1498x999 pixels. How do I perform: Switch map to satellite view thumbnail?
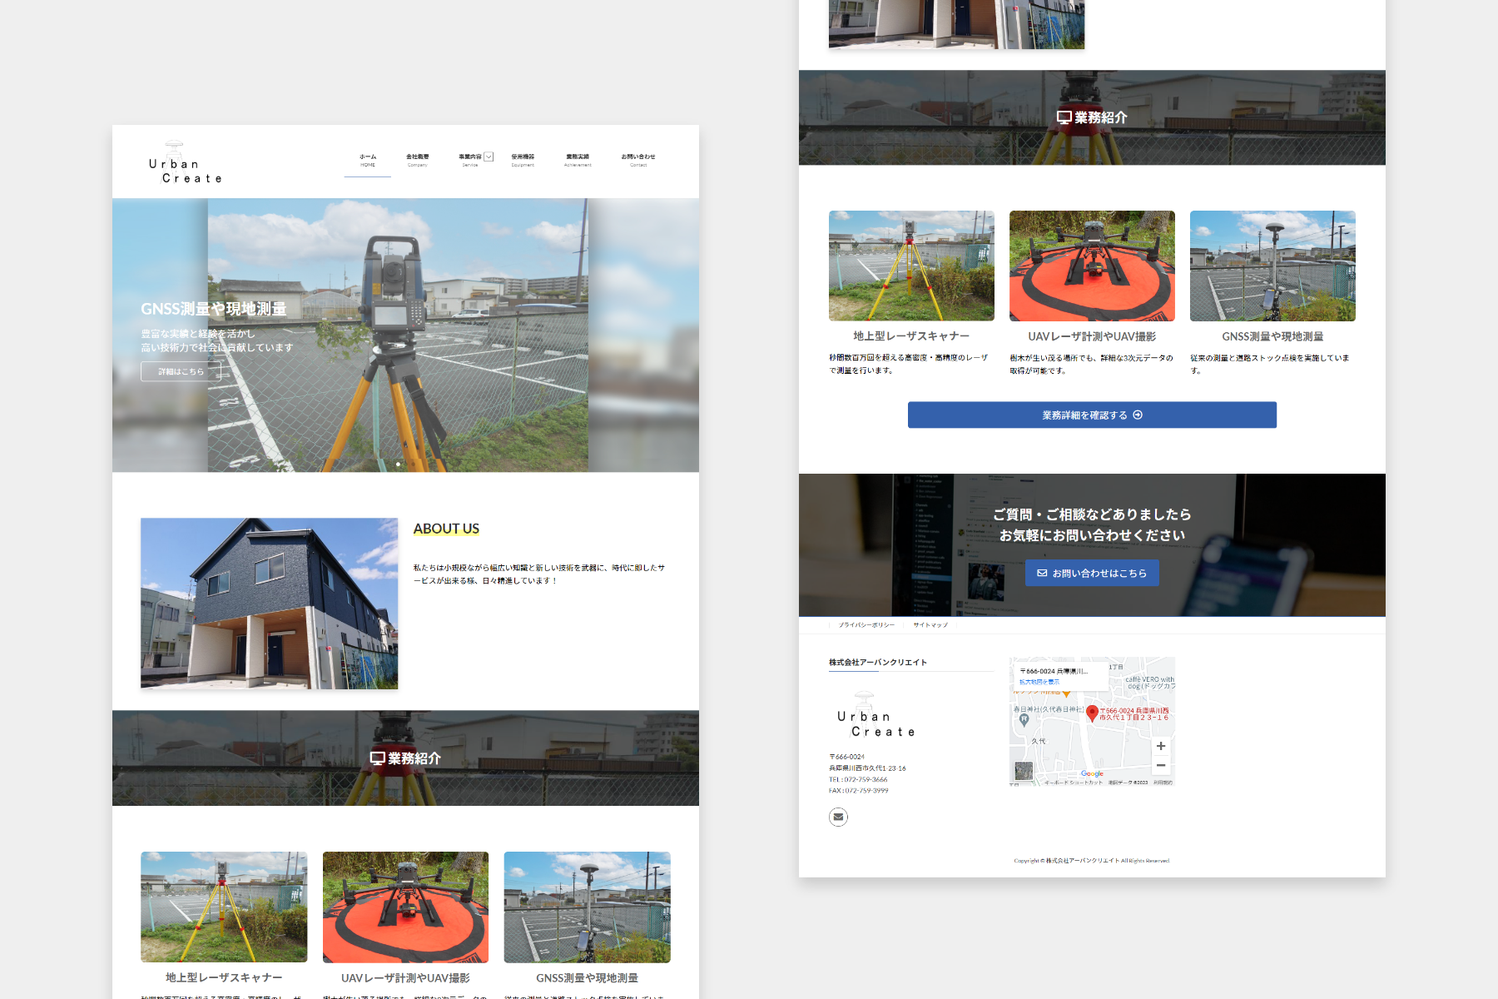point(1024,771)
